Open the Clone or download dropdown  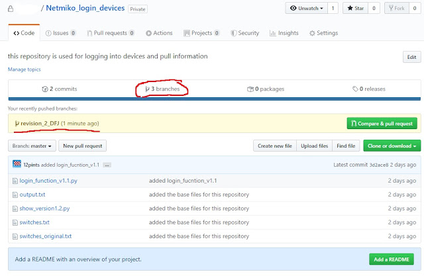pyautogui.click(x=392, y=146)
